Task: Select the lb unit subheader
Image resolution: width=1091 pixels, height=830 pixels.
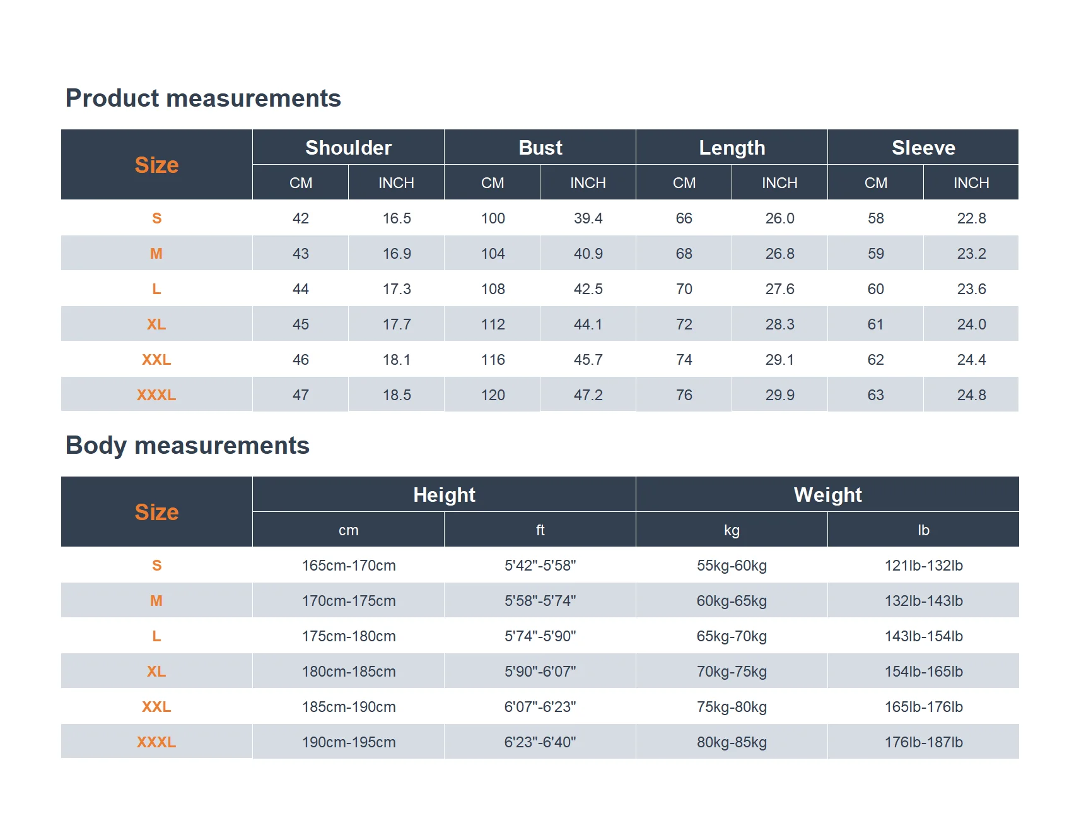Action: [923, 530]
